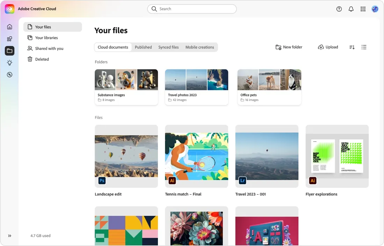Screen dimensions: 384x246
Task: Open notifications via the bell icon
Action: coord(351,9)
